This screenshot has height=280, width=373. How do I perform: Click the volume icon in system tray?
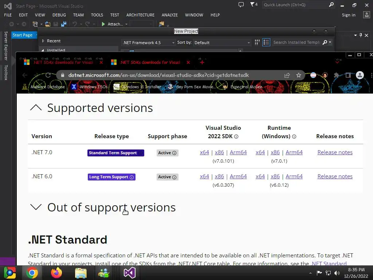pos(337,273)
